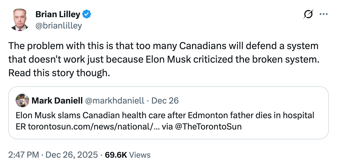Viewport: 337px width, 167px height.
Task: Click the blue verified badge
Action: click(x=87, y=14)
